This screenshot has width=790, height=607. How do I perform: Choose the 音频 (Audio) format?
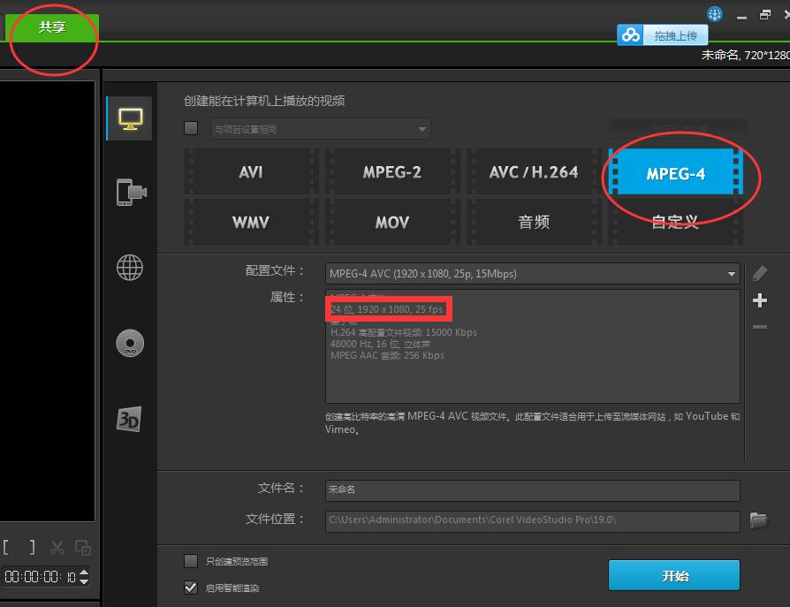pyautogui.click(x=534, y=222)
